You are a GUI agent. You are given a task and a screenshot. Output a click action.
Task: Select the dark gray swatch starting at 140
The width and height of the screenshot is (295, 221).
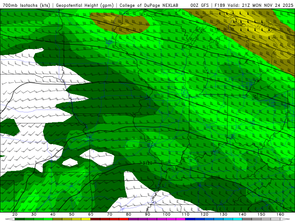[x=247, y=219]
